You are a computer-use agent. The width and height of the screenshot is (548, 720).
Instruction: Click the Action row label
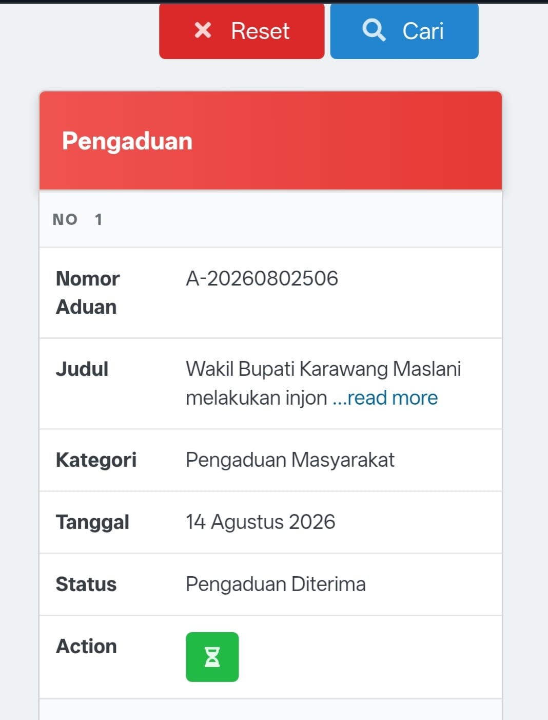click(x=86, y=646)
